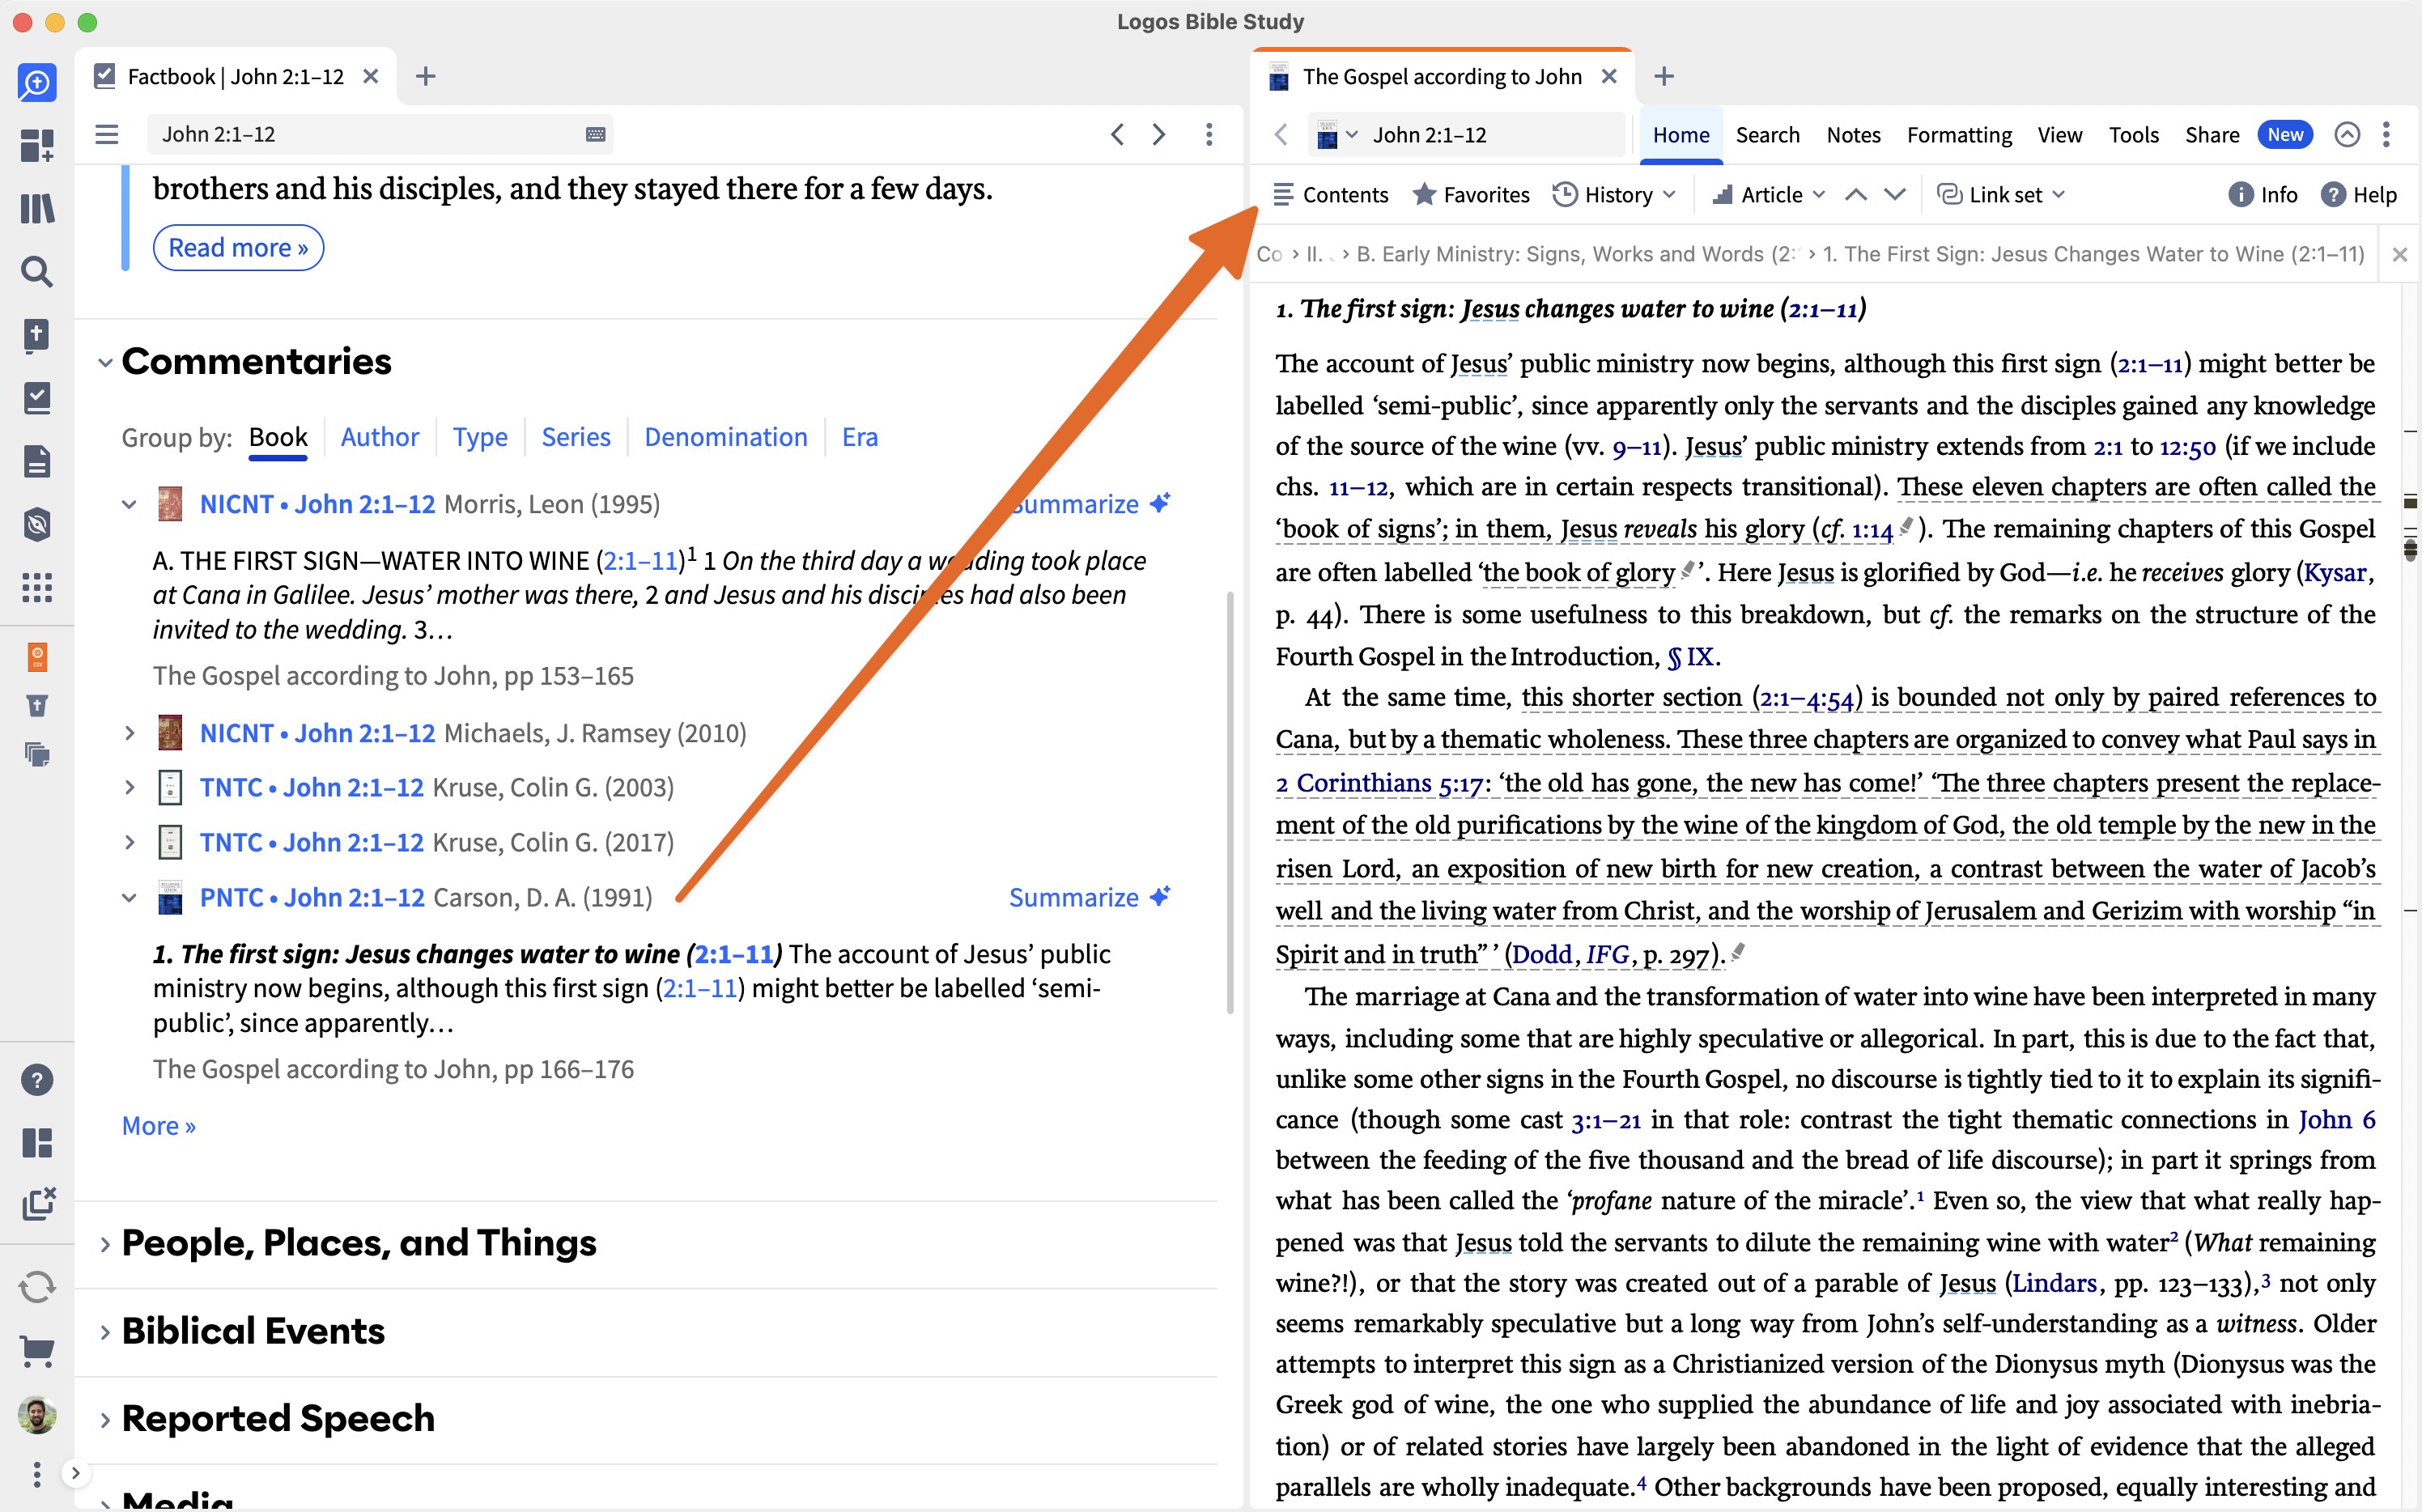Expand NICNT Michaels, J. Ramsey entry
This screenshot has width=2422, height=1512.
pos(129,733)
